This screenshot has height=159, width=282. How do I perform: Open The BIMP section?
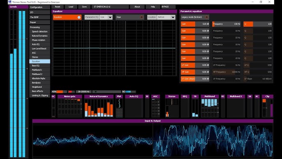click(x=39, y=17)
